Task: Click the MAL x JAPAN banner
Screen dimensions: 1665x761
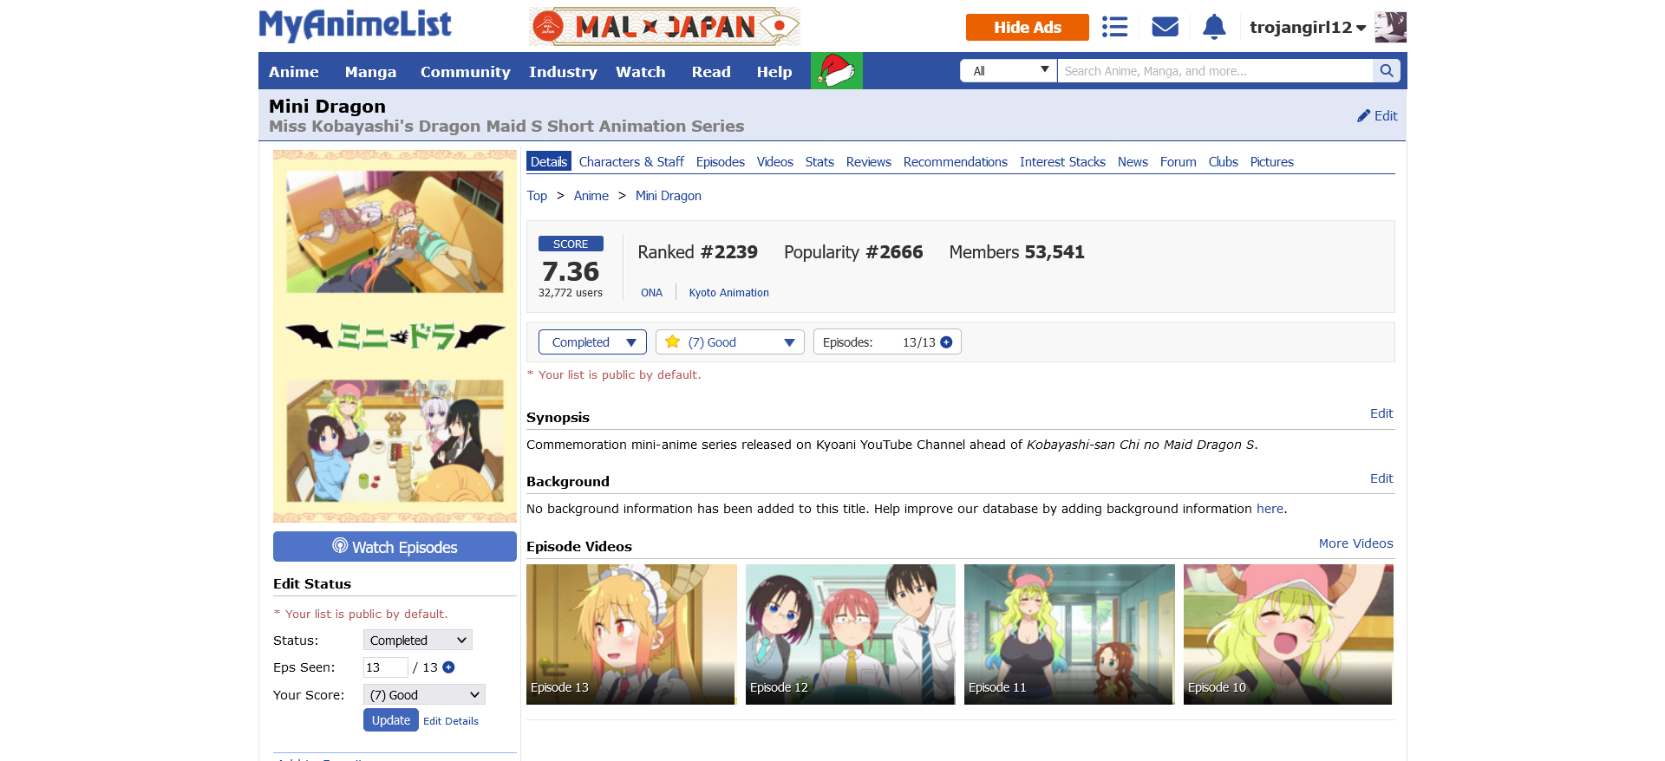Action: (664, 27)
